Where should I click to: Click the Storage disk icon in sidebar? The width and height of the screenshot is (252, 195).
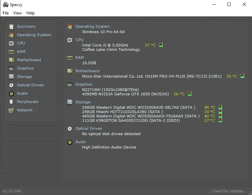point(11,77)
